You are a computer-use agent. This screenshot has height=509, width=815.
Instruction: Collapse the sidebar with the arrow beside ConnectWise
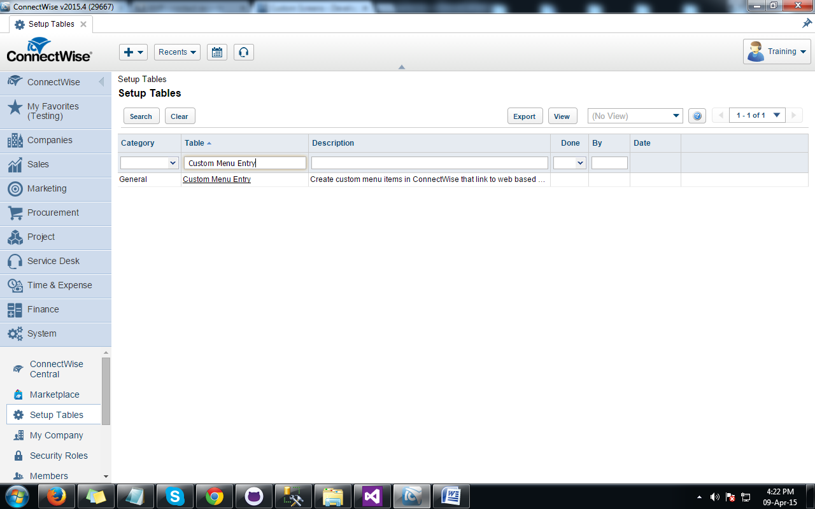click(x=101, y=82)
